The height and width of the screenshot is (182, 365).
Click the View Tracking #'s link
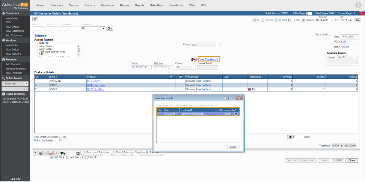(208, 60)
